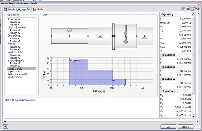This screenshot has height=131, width=202.
Task: Click the save floppy disk icon
Action: pos(188,9)
